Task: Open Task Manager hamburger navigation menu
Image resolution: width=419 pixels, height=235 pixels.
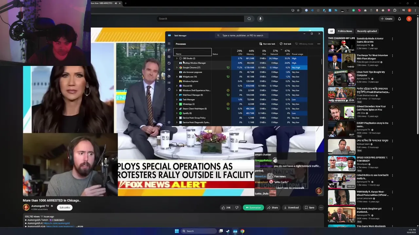Action: click(x=169, y=43)
